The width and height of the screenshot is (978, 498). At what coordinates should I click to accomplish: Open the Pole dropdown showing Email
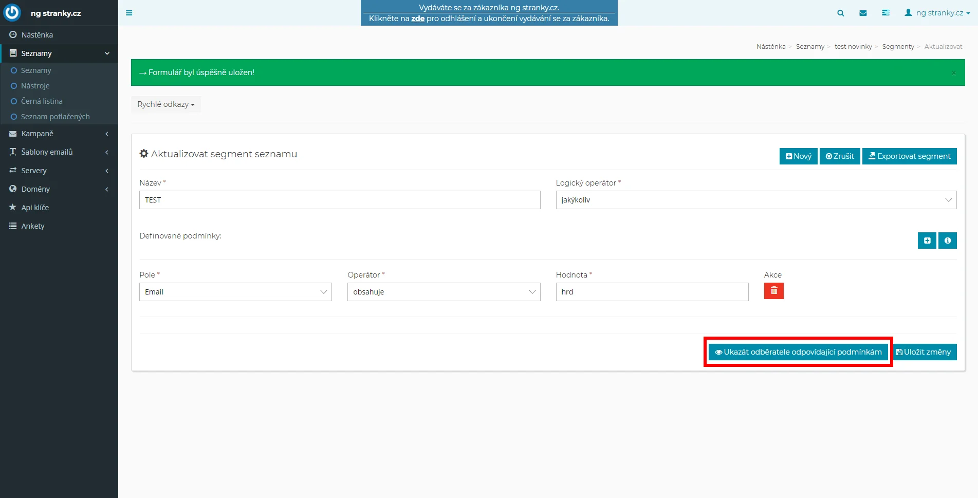(235, 292)
